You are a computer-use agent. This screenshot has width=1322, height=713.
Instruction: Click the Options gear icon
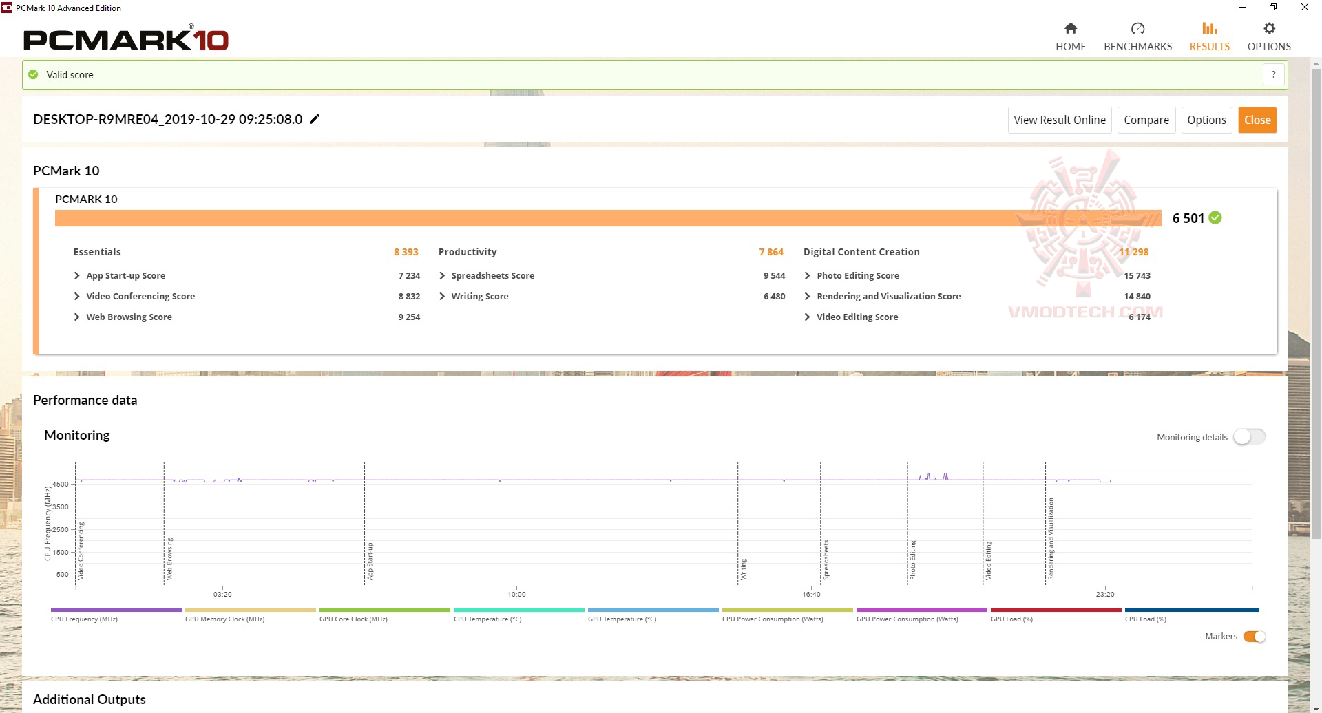tap(1269, 28)
